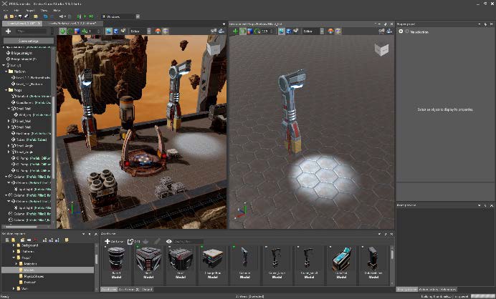
Task: Toggle the eye visibility filter in assets panel
Action: click(168, 242)
